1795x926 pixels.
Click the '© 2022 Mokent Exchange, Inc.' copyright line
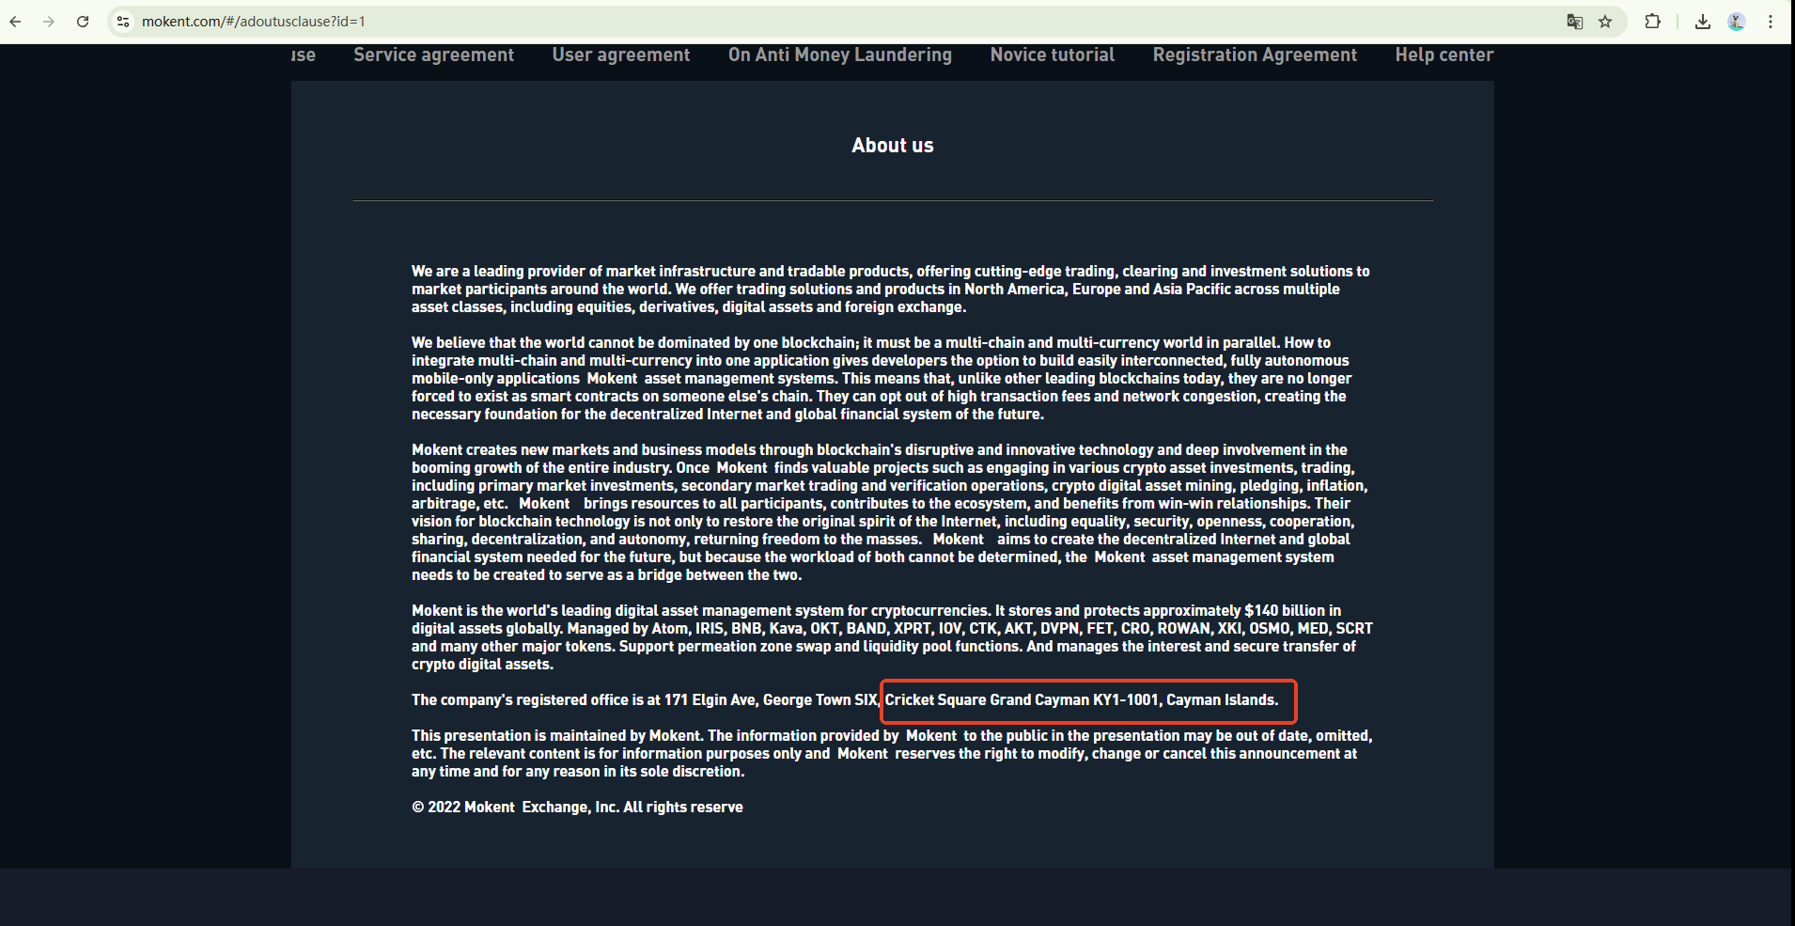pyautogui.click(x=577, y=807)
